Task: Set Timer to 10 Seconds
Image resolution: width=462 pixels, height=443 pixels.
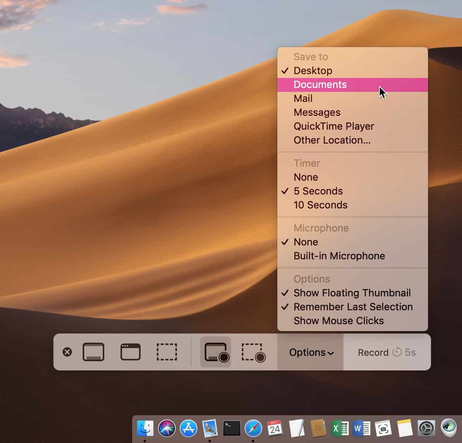Action: (x=353, y=205)
